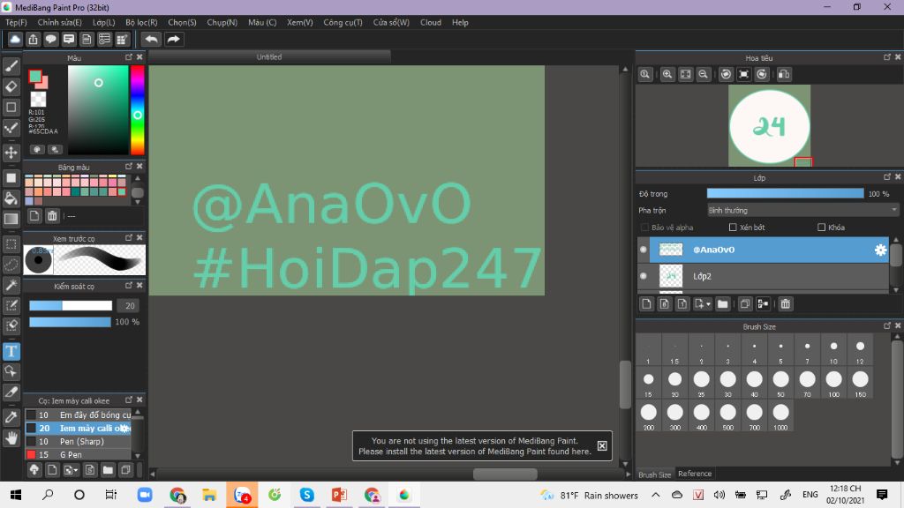Screen dimensions: 904x508
Task: Enable the Khóa checkbox
Action: click(822, 228)
